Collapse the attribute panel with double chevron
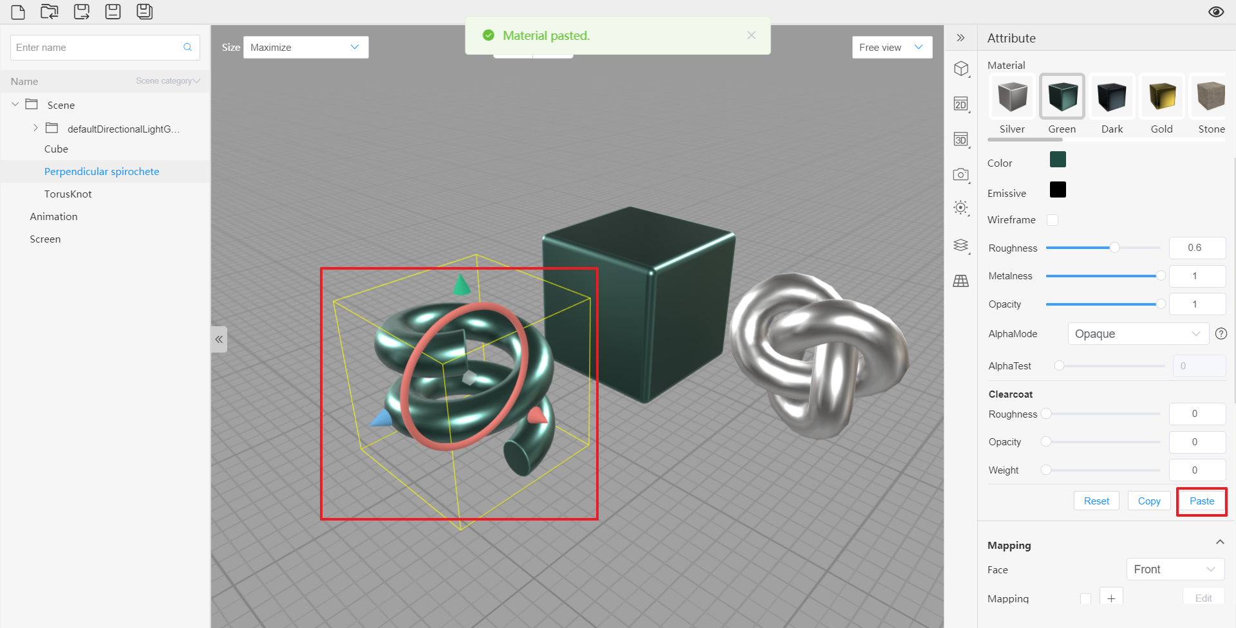 960,38
